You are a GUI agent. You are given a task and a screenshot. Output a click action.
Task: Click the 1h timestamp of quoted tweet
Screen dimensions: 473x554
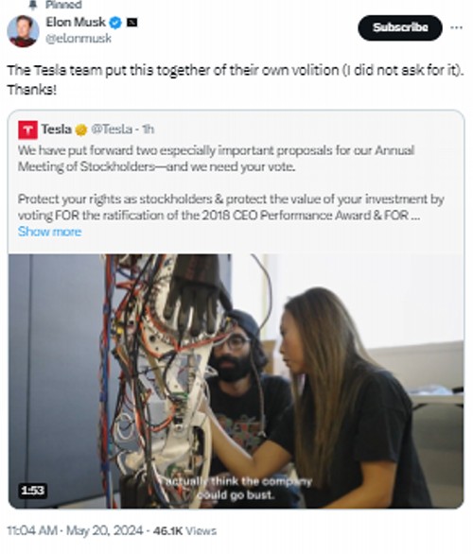[x=149, y=130]
